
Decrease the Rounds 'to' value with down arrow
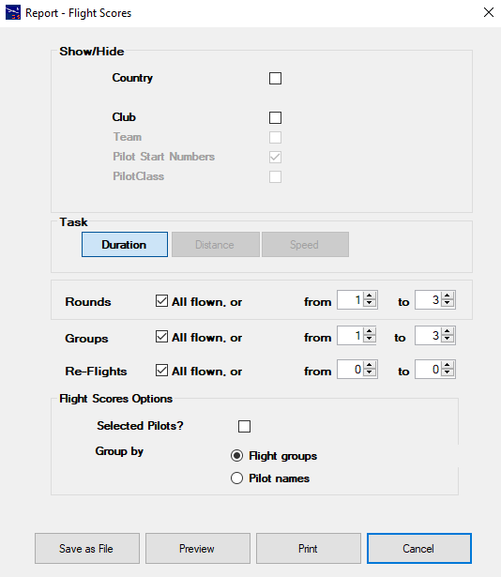pos(448,304)
